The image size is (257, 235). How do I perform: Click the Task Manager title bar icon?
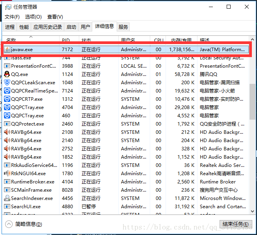[8, 7]
